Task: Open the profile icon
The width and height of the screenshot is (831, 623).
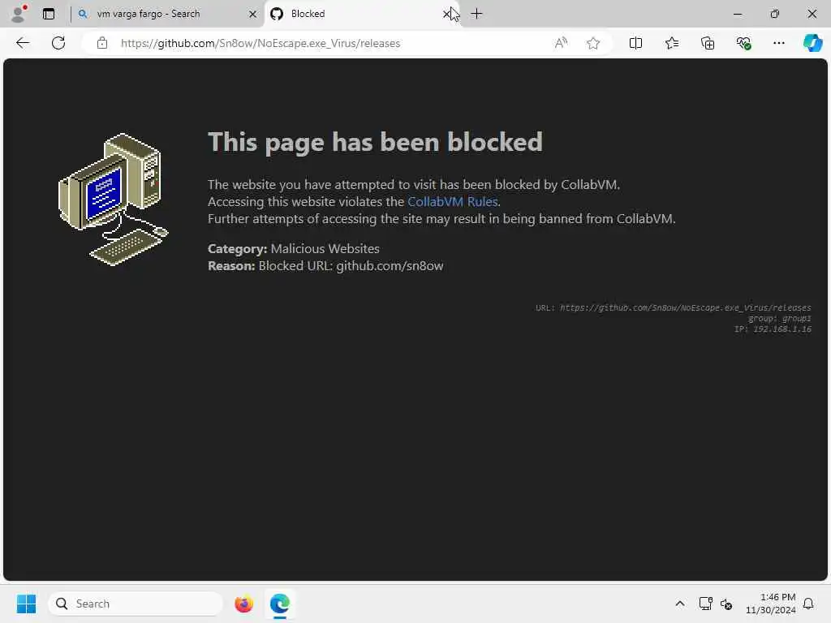Action: pyautogui.click(x=18, y=14)
